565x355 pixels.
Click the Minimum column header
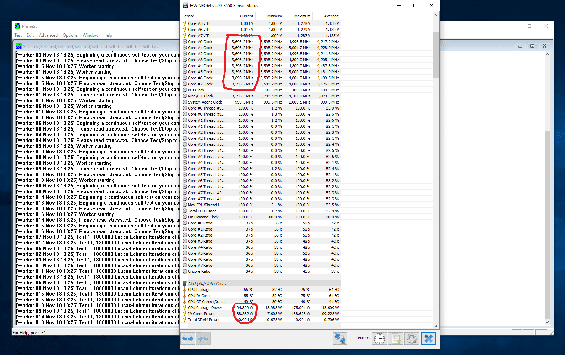pos(270,16)
